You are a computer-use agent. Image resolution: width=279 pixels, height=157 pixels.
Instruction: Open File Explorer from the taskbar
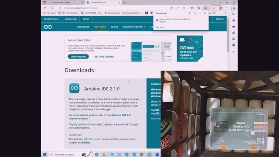tap(104, 154)
